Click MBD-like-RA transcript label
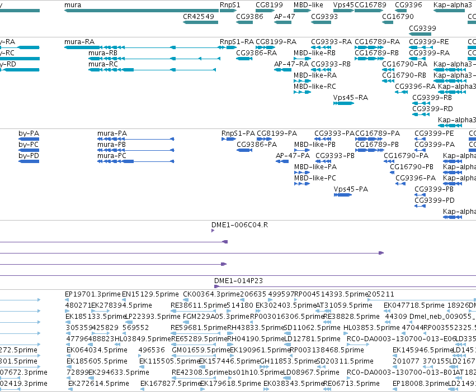This screenshot has height=392, width=476. coord(315,75)
